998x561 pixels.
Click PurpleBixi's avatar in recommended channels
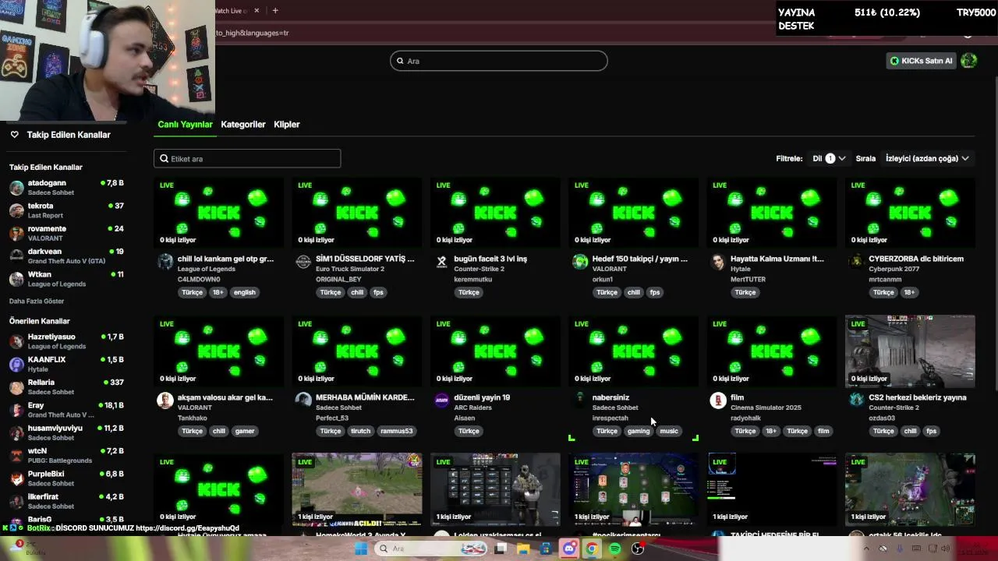(16, 478)
